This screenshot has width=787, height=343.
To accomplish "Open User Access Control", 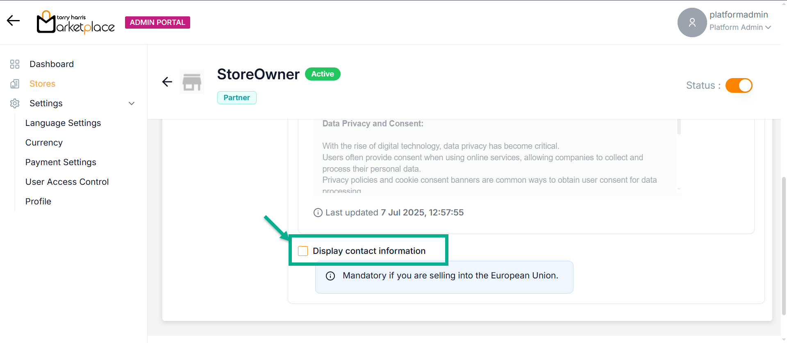I will tap(67, 182).
